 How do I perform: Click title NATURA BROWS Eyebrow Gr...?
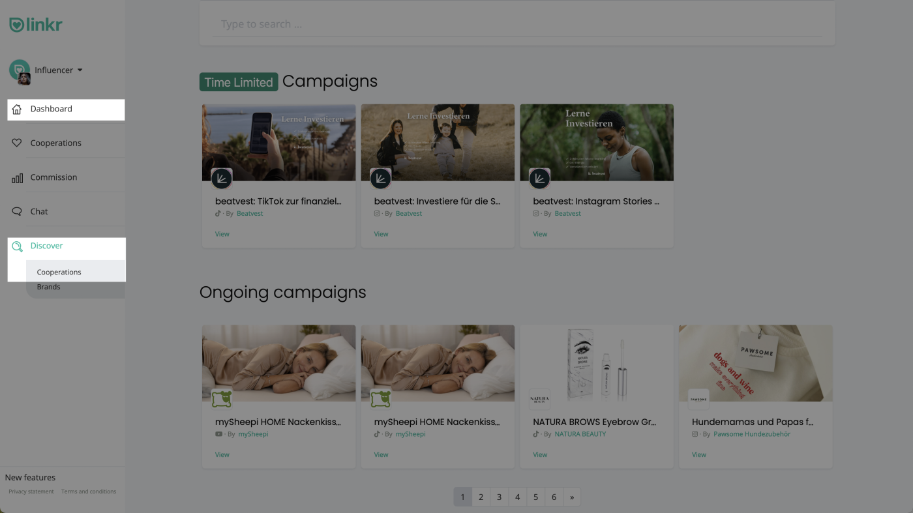pyautogui.click(x=595, y=422)
